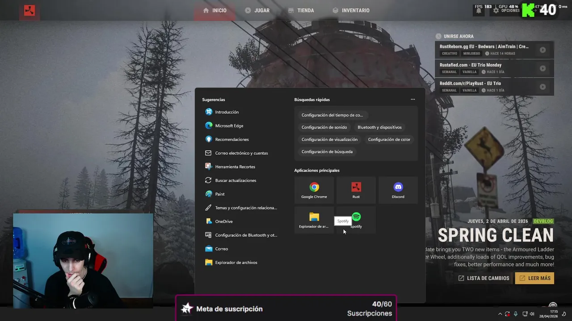Open the microphone tray icon
The height and width of the screenshot is (321, 572).
click(515, 314)
